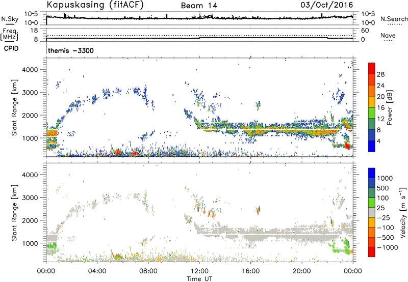Click the 'CPID' label

point(11,48)
